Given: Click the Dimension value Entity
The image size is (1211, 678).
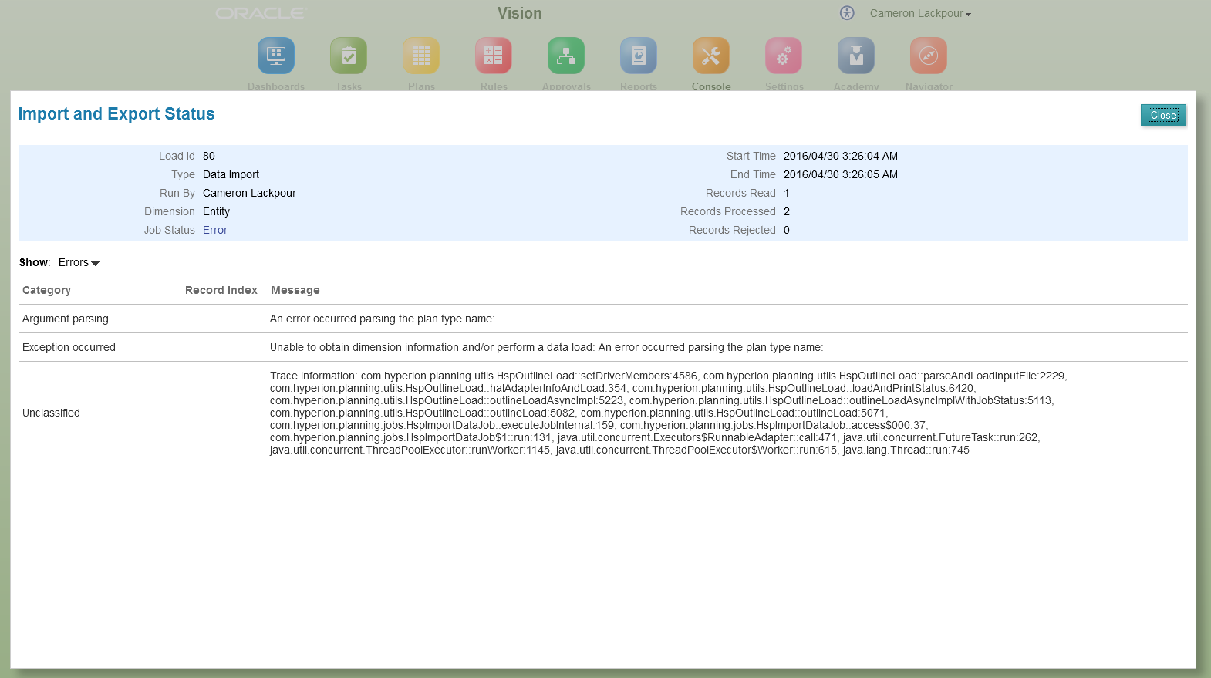Looking at the screenshot, I should (x=216, y=211).
